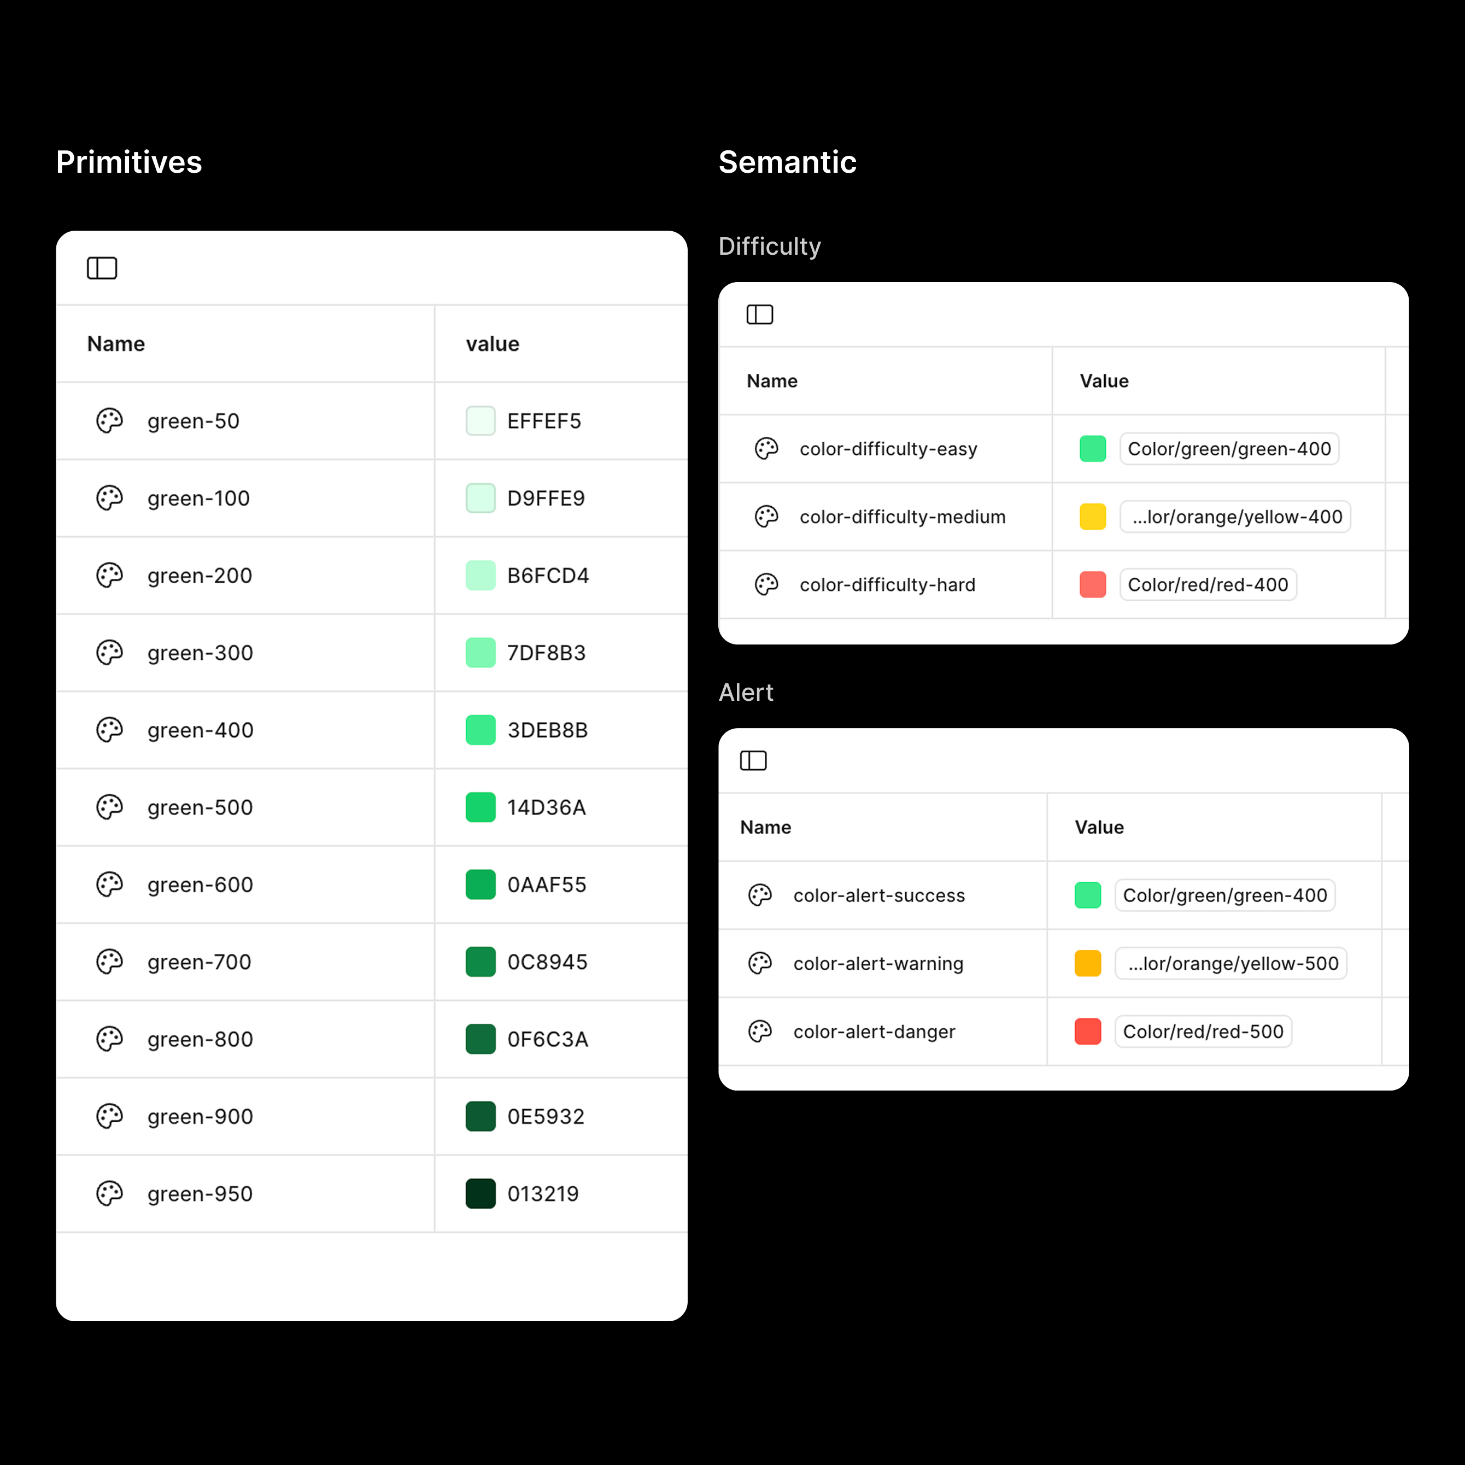The height and width of the screenshot is (1465, 1465).
Task: Click palette icon beside green-500
Action: point(109,807)
